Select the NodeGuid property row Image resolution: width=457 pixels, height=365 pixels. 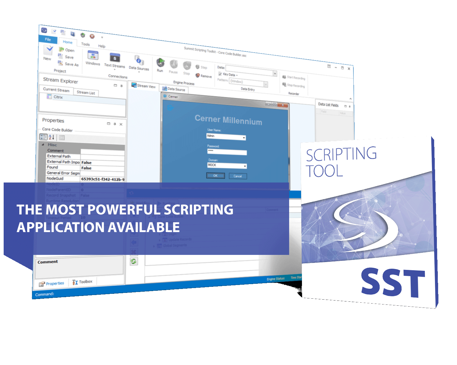tap(85, 179)
